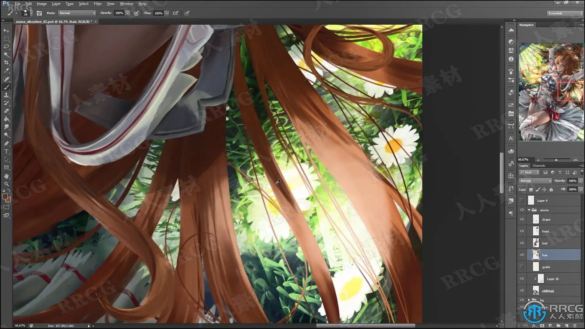Select the Eyedropper tool in toolbar
The image size is (585, 329).
6,70
